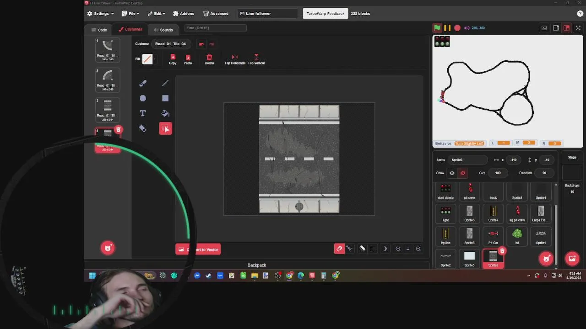Activate the Select marquee tool

165,128
